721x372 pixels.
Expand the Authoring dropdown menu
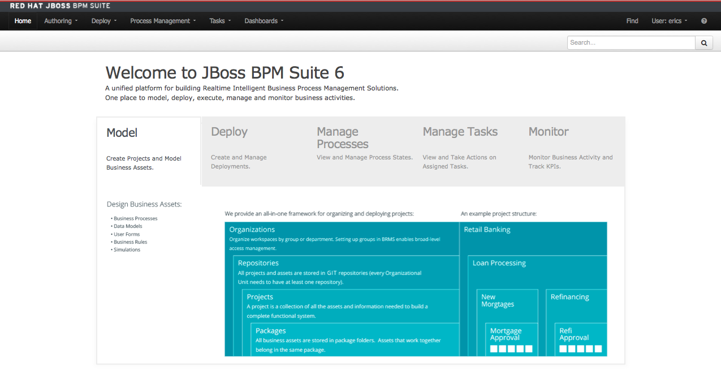pyautogui.click(x=61, y=21)
